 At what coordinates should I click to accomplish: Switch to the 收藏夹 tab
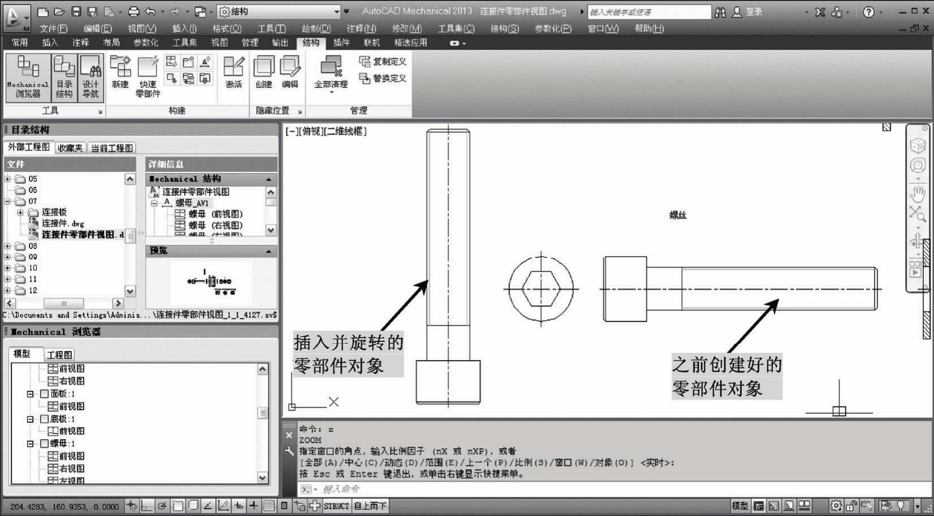(70, 148)
